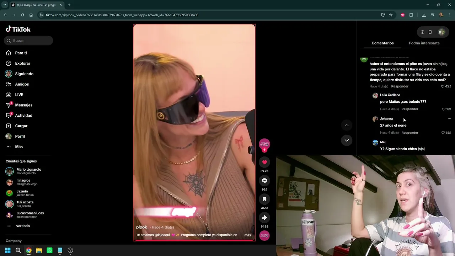455x256 pixels.
Task: Go to previous video arrow
Action: [x=347, y=125]
